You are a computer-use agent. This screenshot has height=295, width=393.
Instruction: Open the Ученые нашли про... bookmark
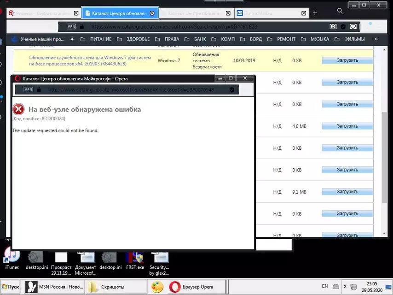[38, 39]
